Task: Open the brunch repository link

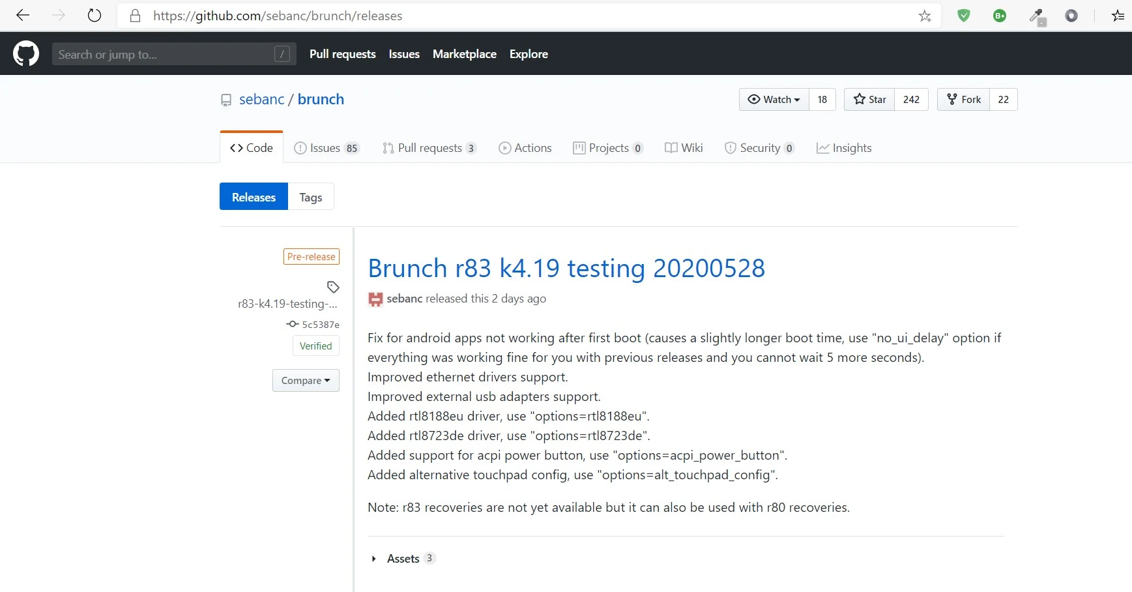Action: (321, 99)
